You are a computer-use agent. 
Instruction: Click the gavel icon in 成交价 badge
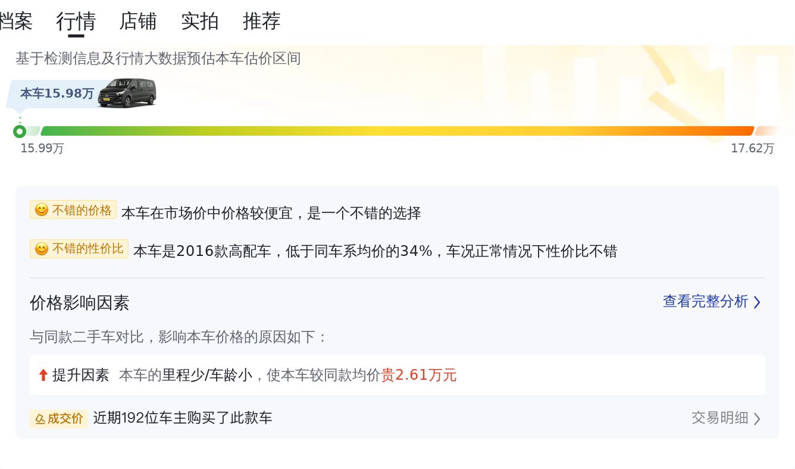pyautogui.click(x=40, y=418)
